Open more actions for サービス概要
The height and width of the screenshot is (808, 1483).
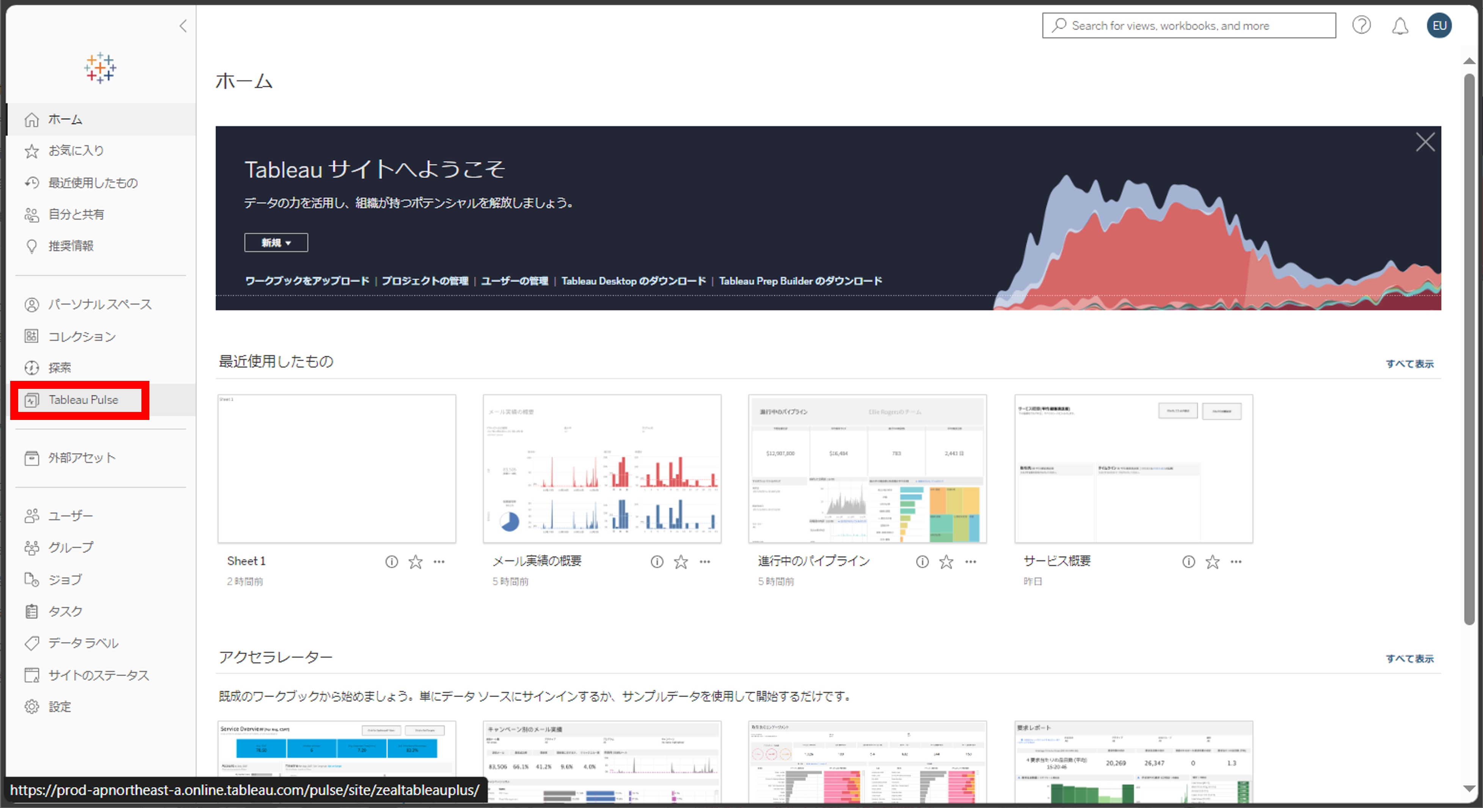coord(1236,562)
